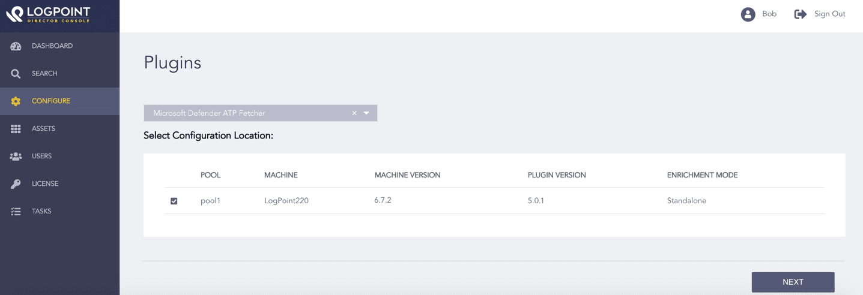Click the Assets grid icon
The height and width of the screenshot is (295, 863).
pos(16,129)
